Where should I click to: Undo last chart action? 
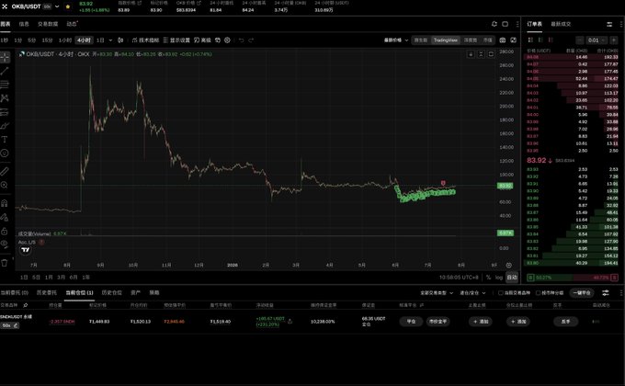point(241,40)
